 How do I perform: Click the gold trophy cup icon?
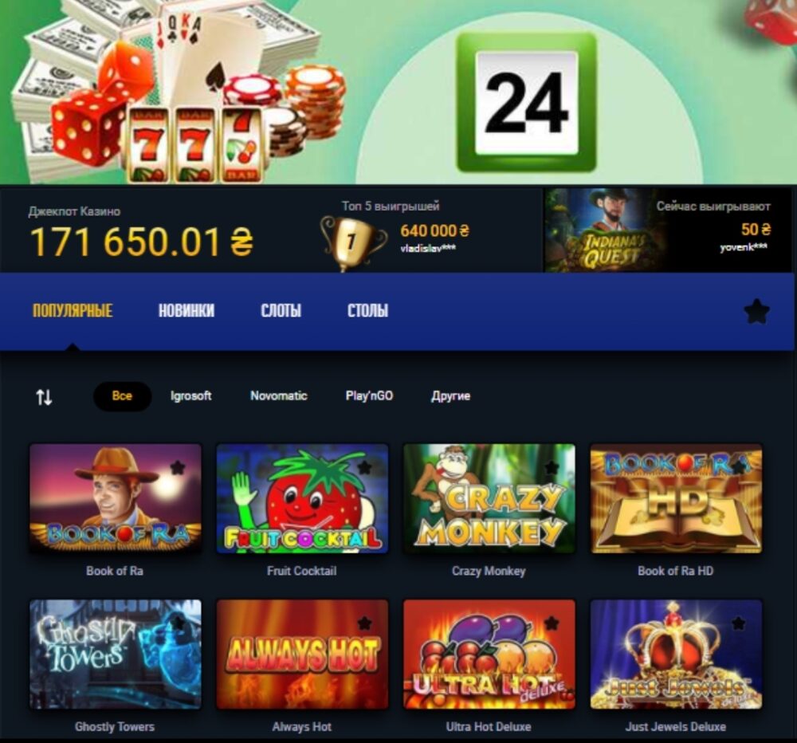click(x=351, y=242)
